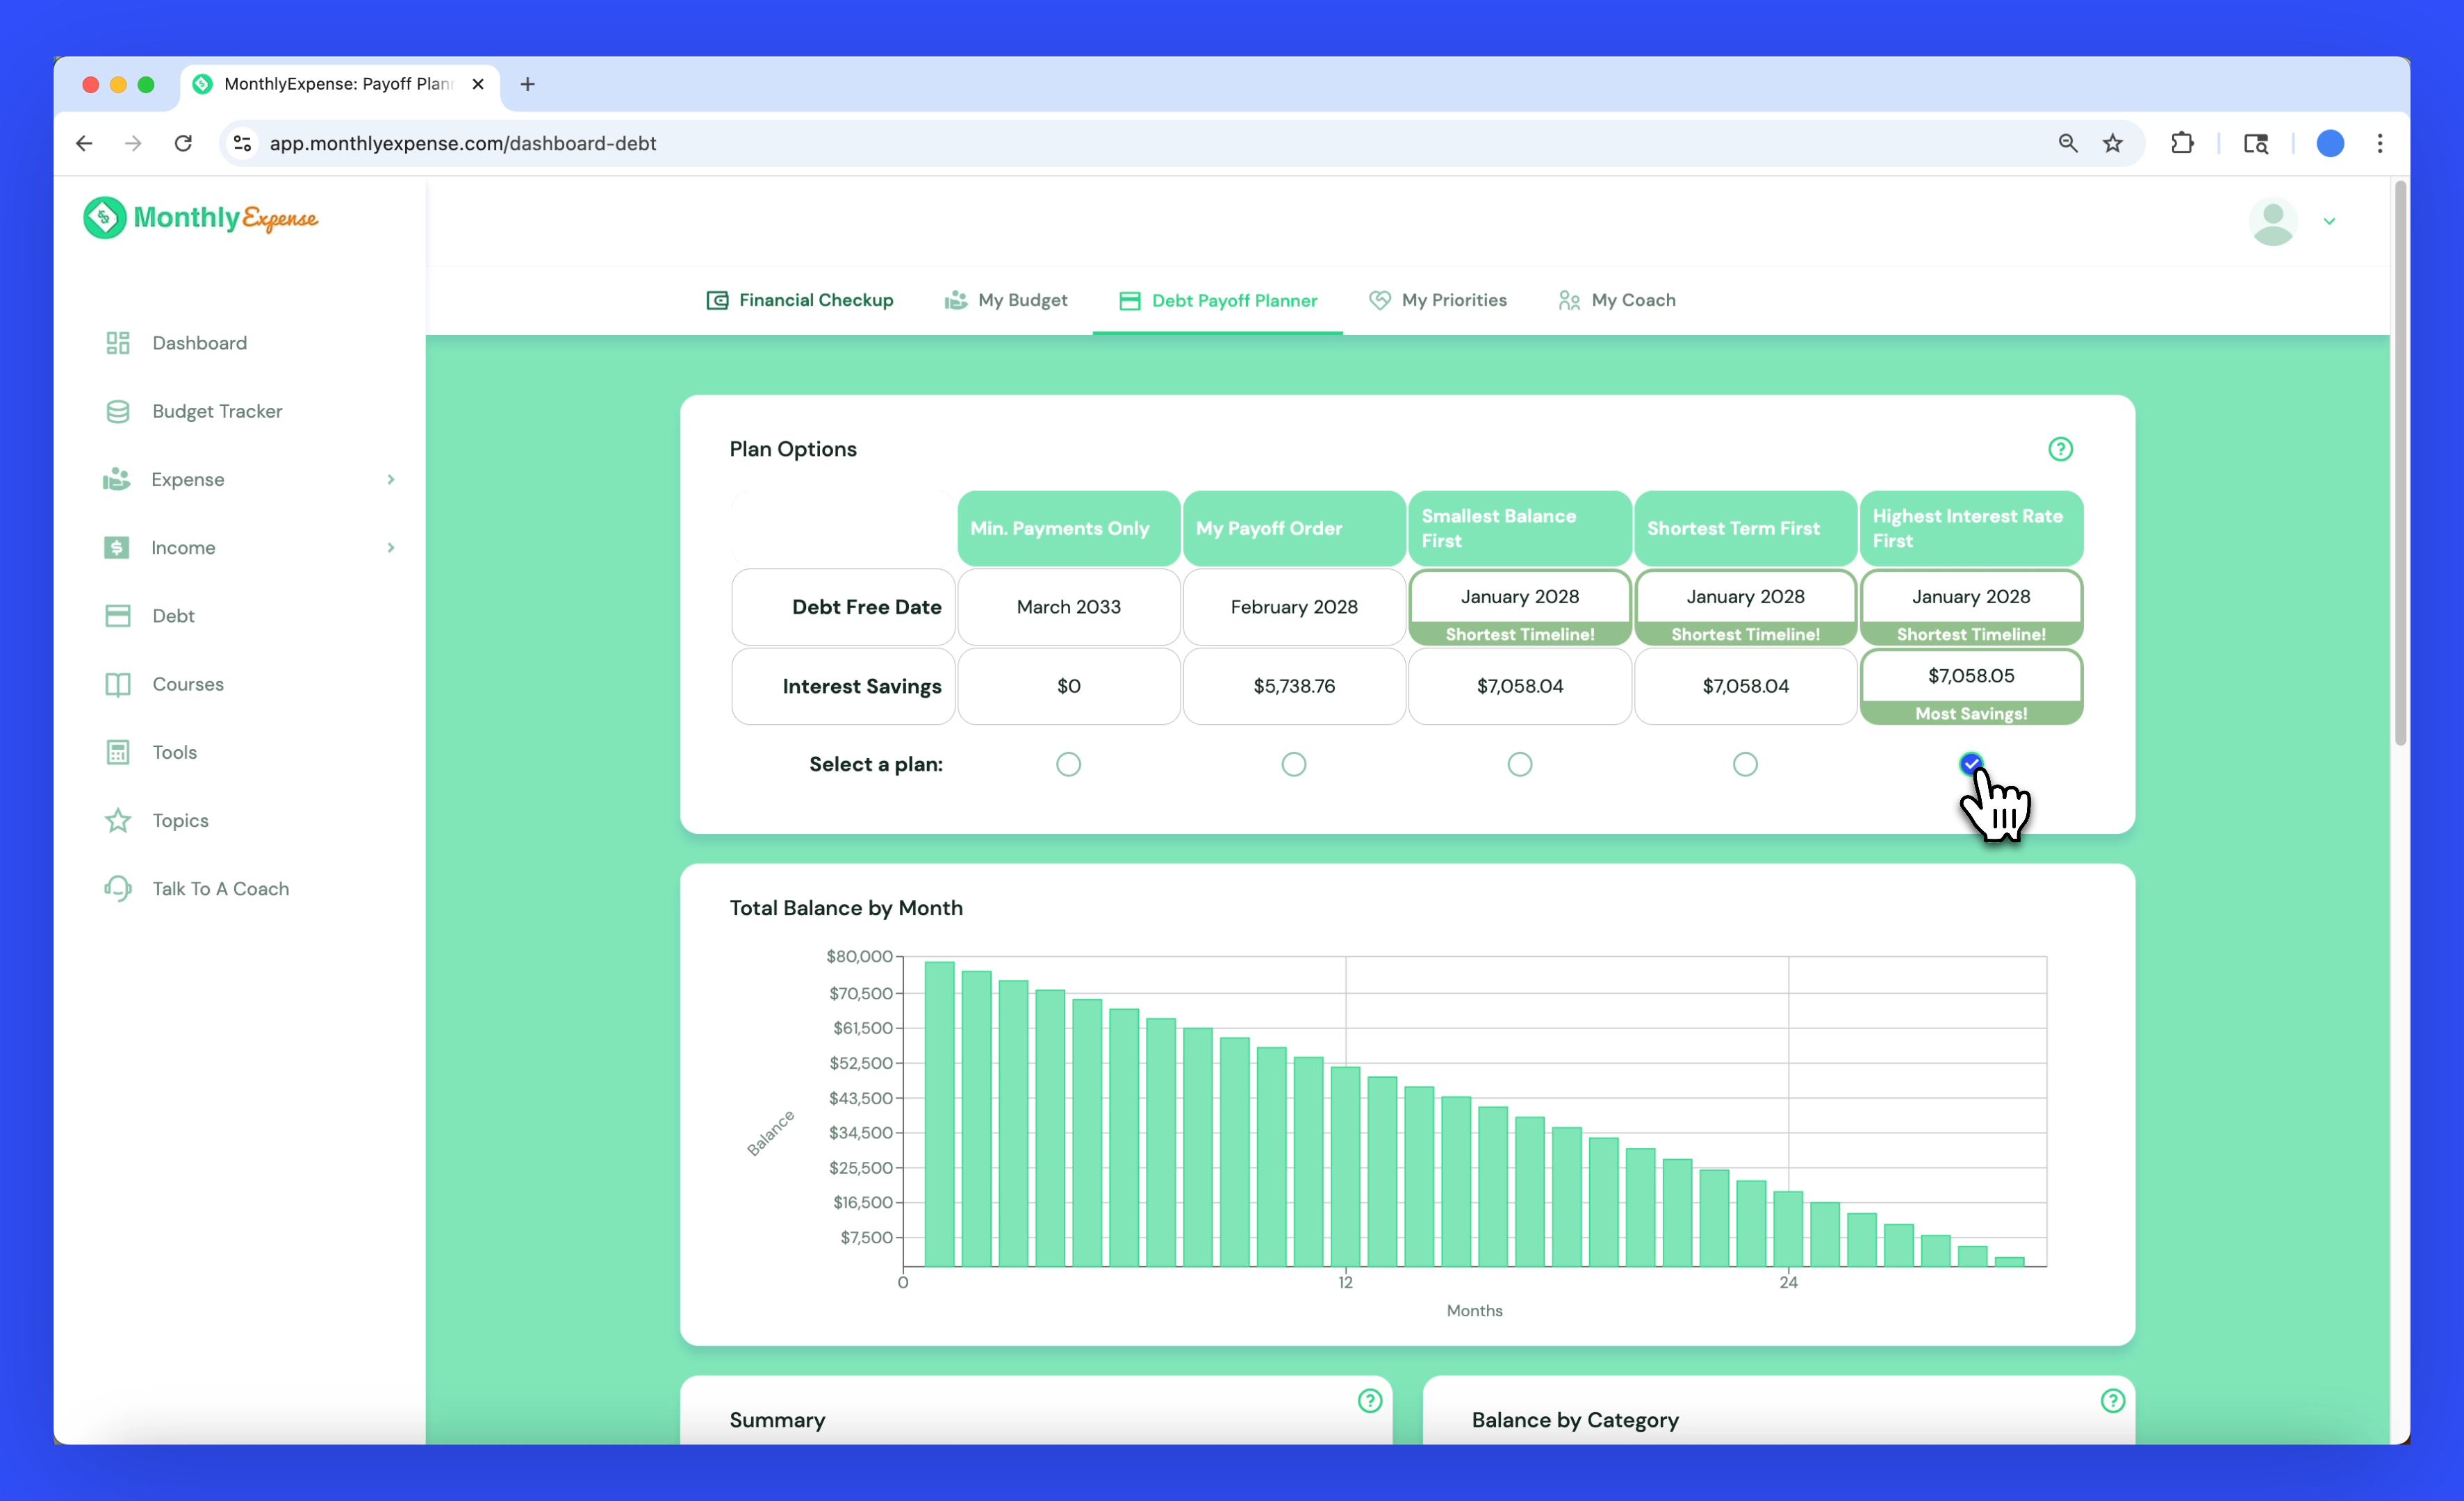Image resolution: width=2464 pixels, height=1501 pixels.
Task: Open the Debt section in the sidebar
Action: pyautogui.click(x=172, y=615)
